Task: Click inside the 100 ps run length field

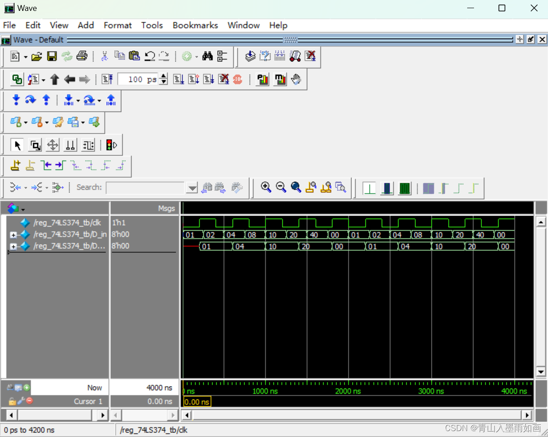Action: (x=138, y=80)
